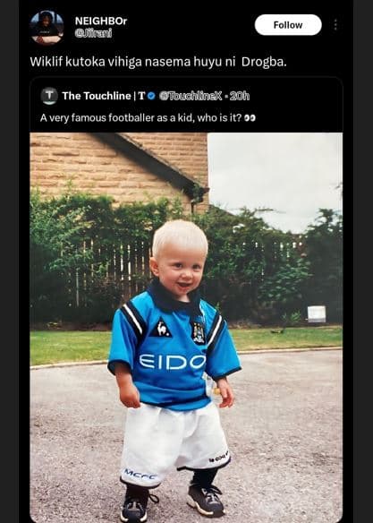
Task: Open quoted post text about famous footballer
Action: click(x=140, y=118)
